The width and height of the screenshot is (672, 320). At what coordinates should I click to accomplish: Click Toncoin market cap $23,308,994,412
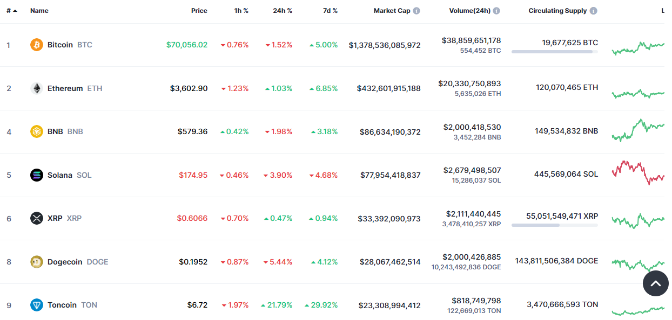389,305
